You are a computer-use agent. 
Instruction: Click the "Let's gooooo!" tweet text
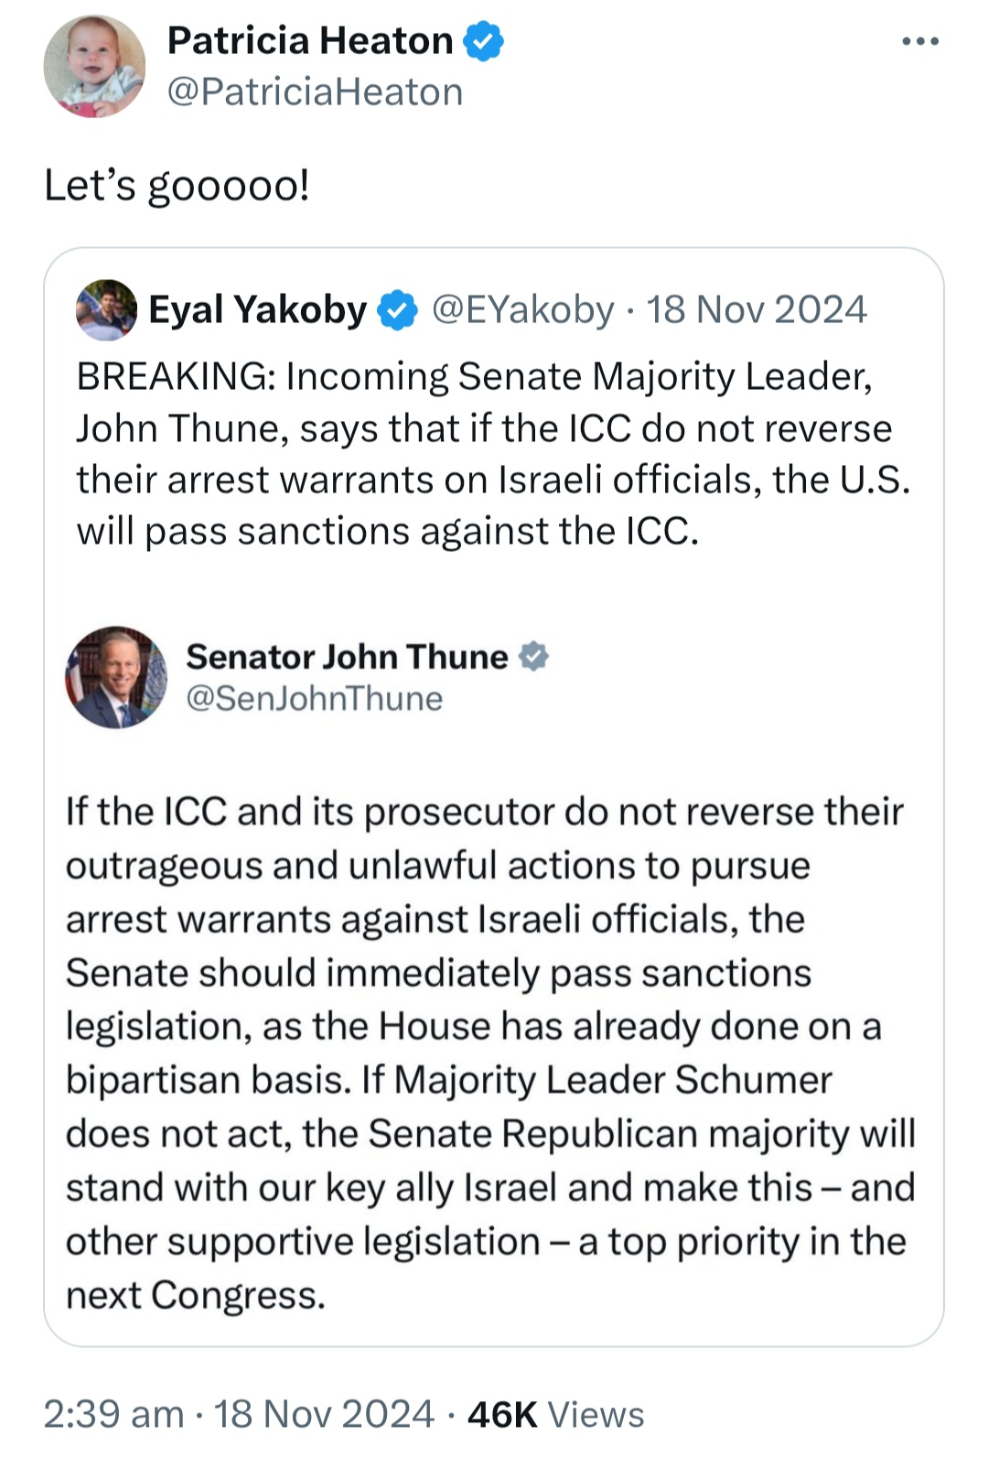tap(177, 186)
